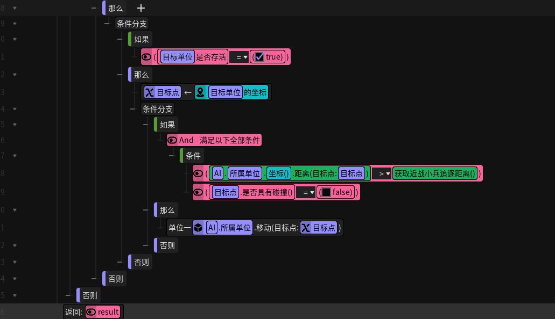The width and height of the screenshot is (555, 319).
Task: Click the location pin icon before 目标单位 的坐标
Action: [200, 92]
